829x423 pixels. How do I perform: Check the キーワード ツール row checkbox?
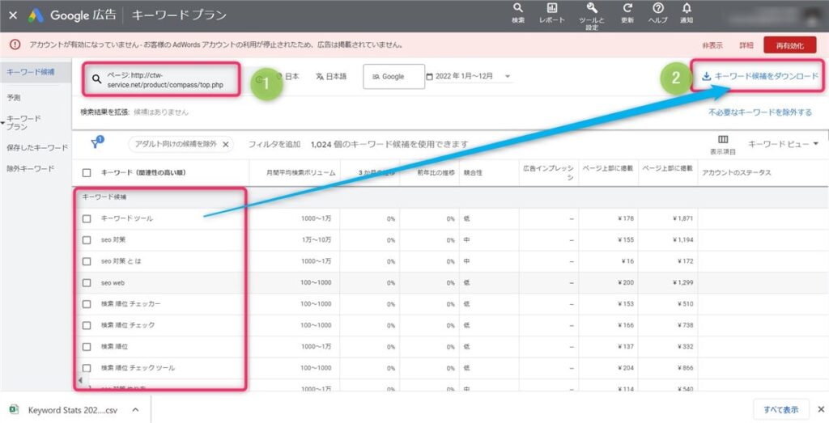[87, 218]
